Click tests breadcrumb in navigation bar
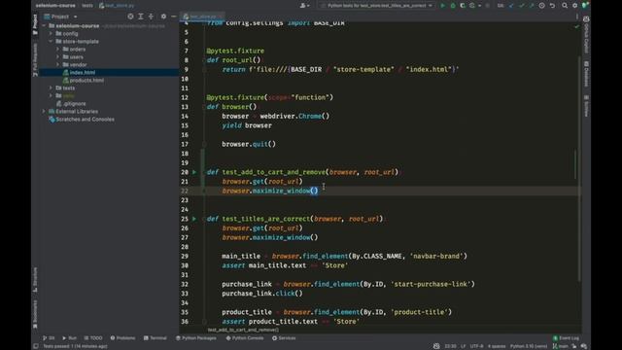 (x=87, y=6)
